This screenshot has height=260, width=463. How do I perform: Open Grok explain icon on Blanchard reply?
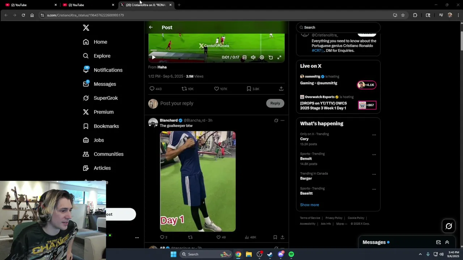(x=276, y=121)
